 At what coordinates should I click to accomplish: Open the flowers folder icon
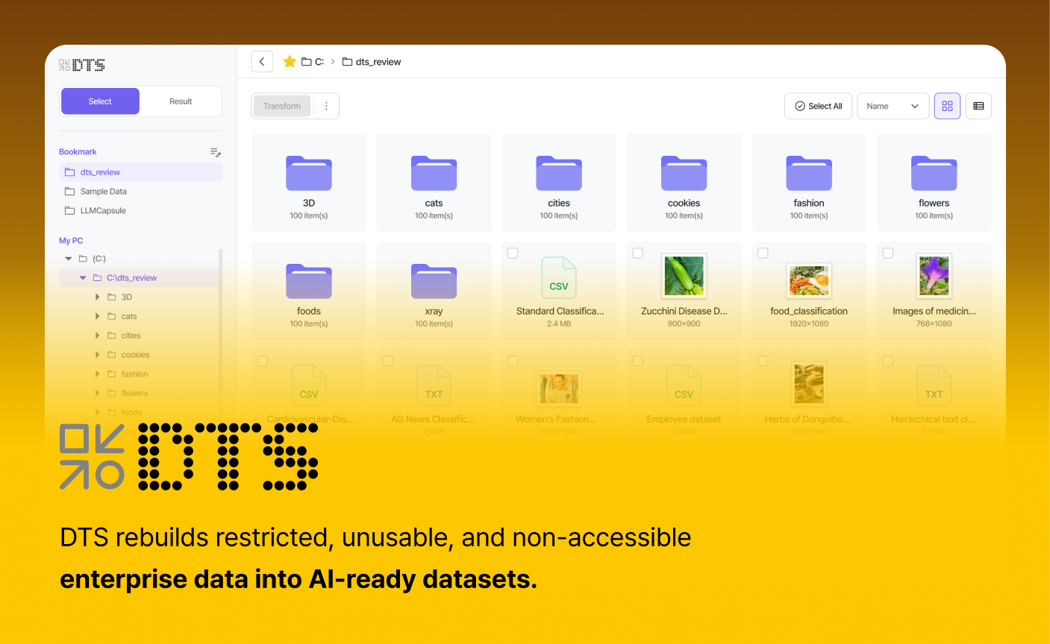[934, 173]
